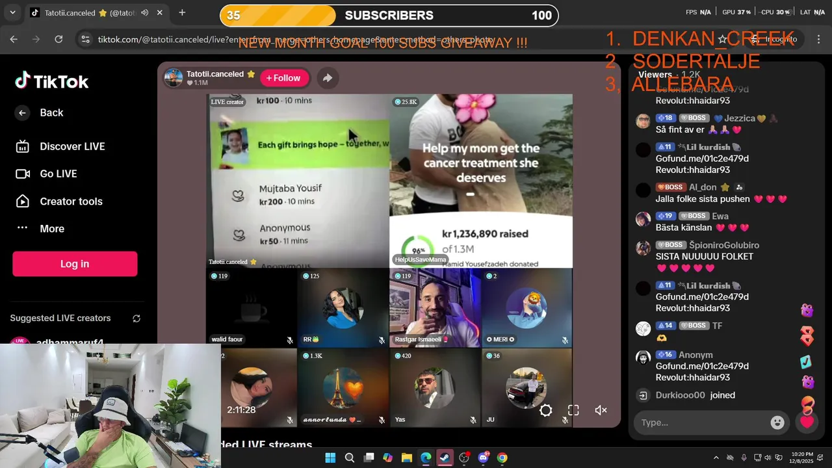Reload the browser page
Viewport: 832px width, 468px height.
[x=58, y=39]
